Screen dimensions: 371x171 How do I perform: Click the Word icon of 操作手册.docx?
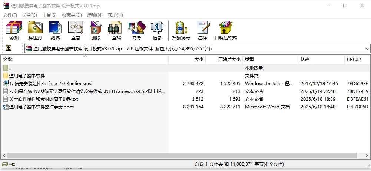click(6, 107)
